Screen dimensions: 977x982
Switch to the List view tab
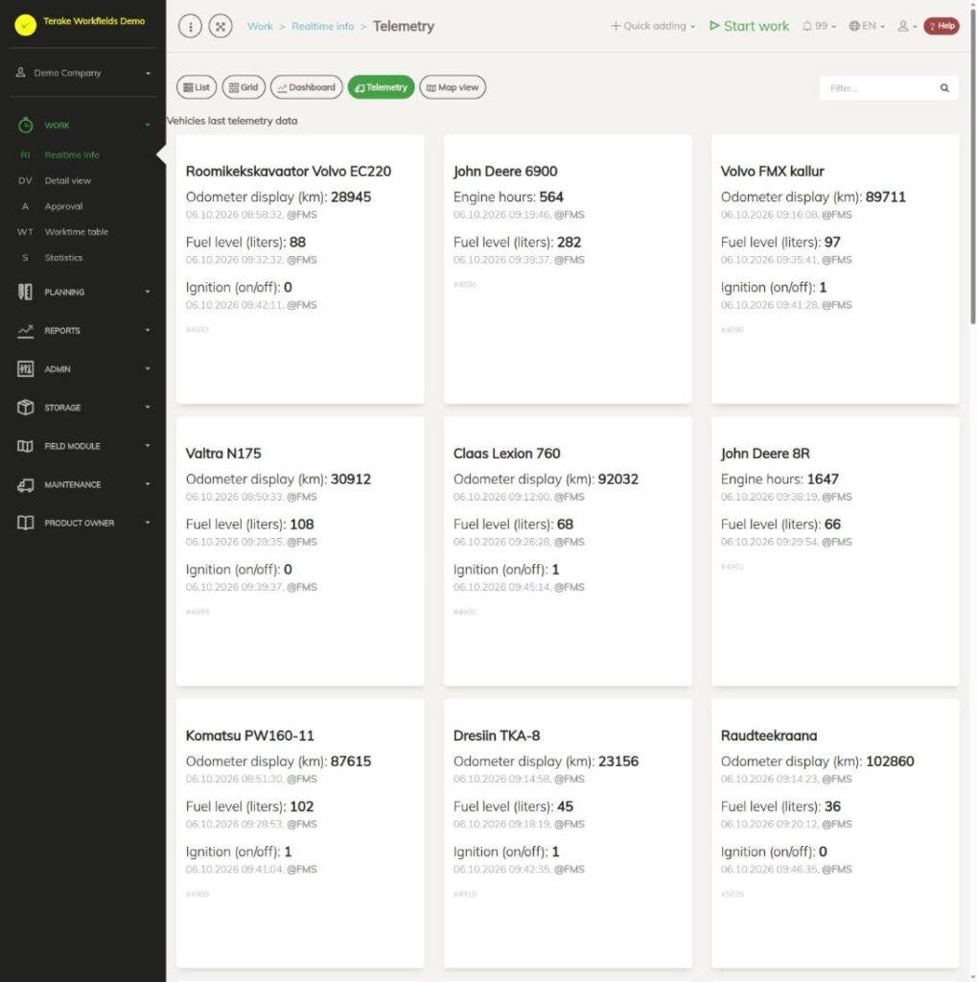197,87
